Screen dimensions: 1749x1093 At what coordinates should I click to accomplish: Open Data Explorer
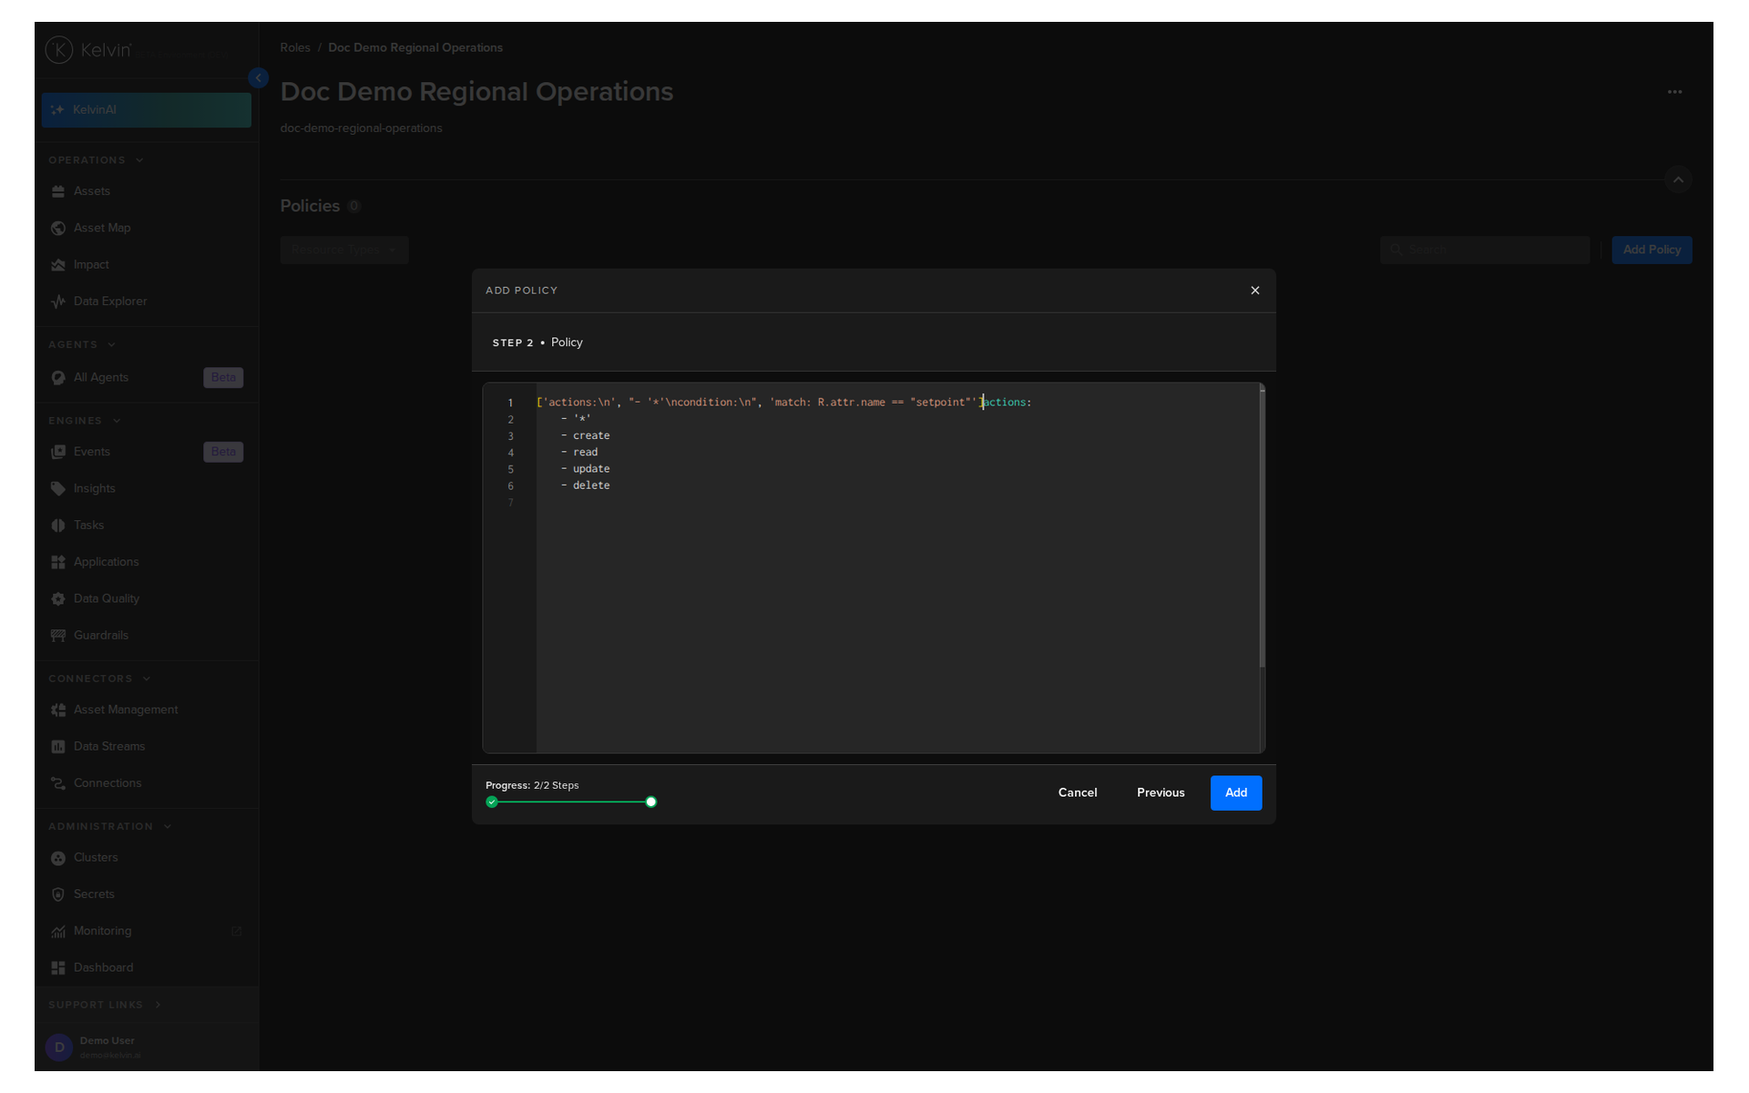pyautogui.click(x=110, y=301)
